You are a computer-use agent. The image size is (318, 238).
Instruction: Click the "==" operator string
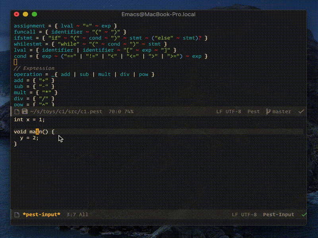click(70, 56)
